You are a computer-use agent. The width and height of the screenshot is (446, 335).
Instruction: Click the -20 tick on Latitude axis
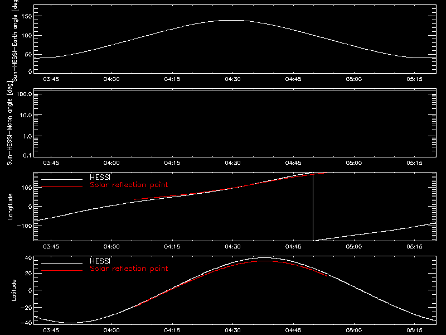[26, 308]
